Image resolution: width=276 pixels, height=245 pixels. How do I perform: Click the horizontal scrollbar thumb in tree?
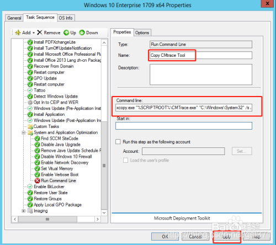[47, 219]
